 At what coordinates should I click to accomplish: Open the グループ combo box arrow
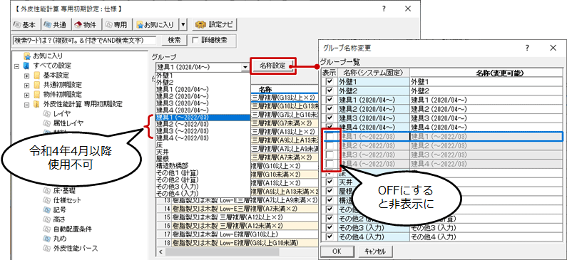click(245, 67)
